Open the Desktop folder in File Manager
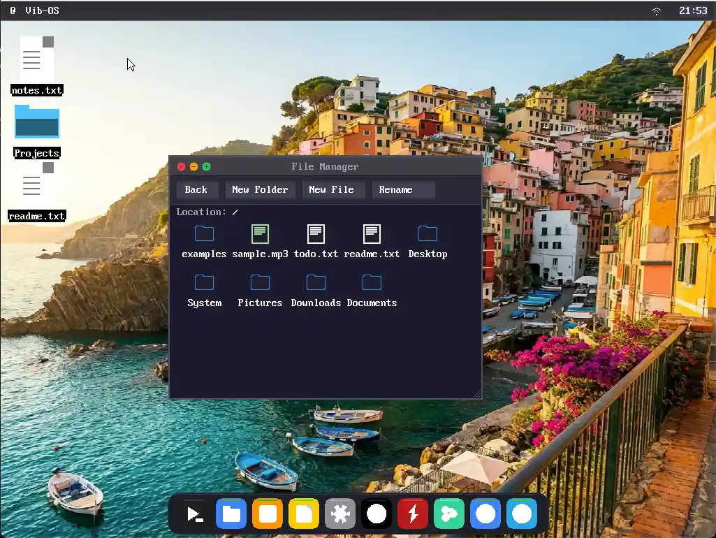Viewport: 716px width, 538px height. click(428, 241)
